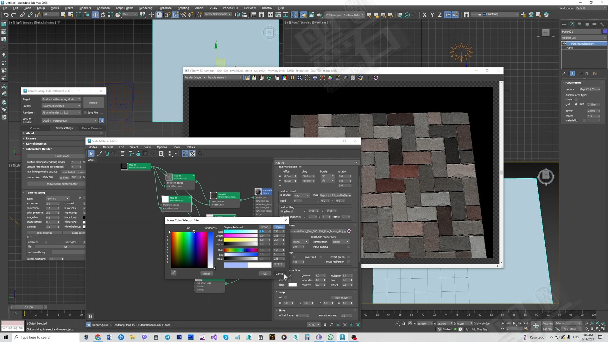Select the region render tool in FStorm RT
Screen dimensions: 608x342
[x=307, y=78]
